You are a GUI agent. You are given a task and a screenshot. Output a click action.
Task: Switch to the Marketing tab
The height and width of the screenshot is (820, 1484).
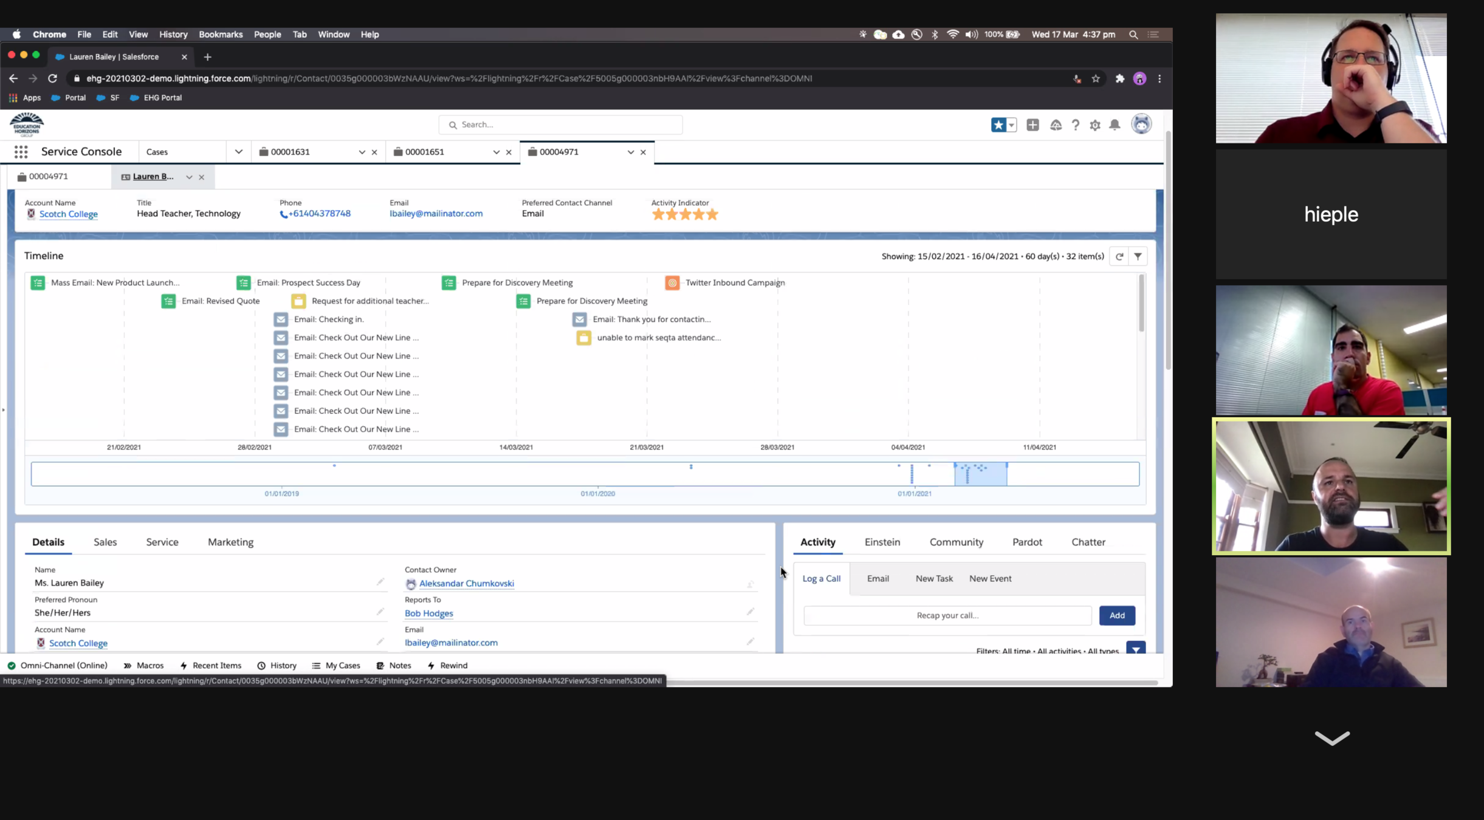coord(230,542)
